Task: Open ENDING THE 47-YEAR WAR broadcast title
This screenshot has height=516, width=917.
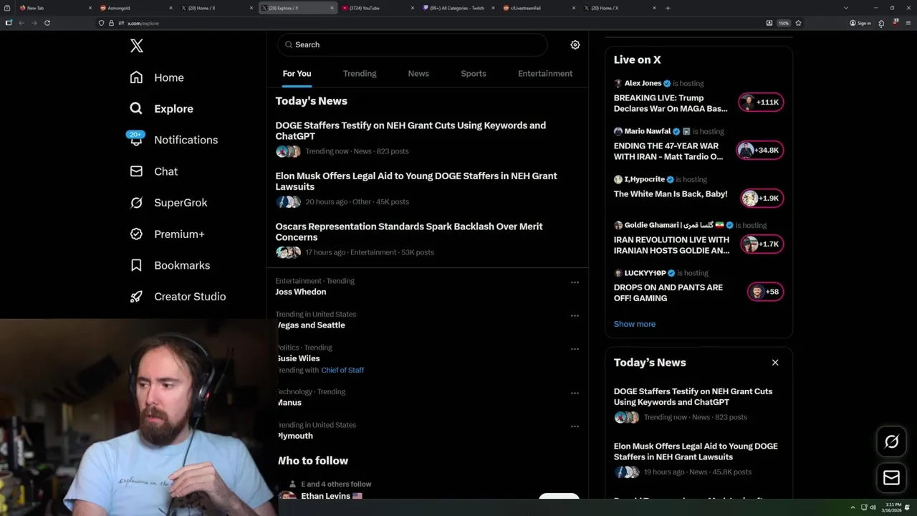Action: tap(668, 151)
